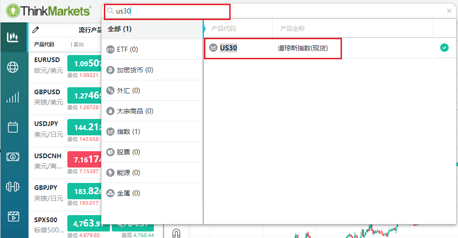
Task: Click the ETF category icon
Action: tap(110, 49)
